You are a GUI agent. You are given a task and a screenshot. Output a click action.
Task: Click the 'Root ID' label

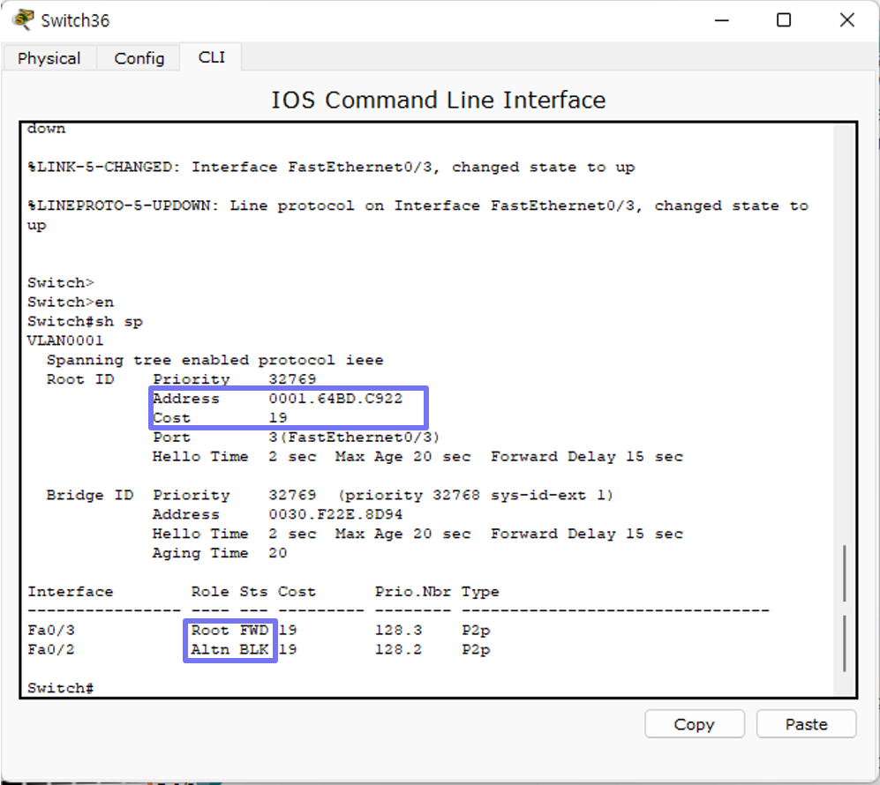pos(80,379)
